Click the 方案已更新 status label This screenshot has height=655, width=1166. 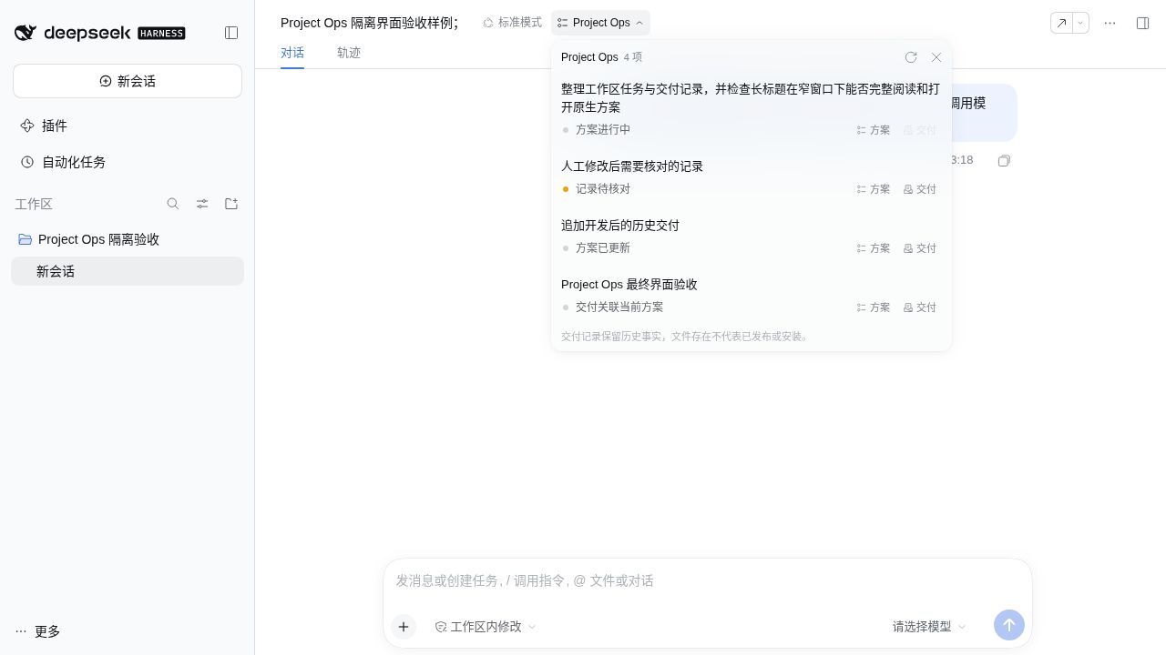(603, 248)
